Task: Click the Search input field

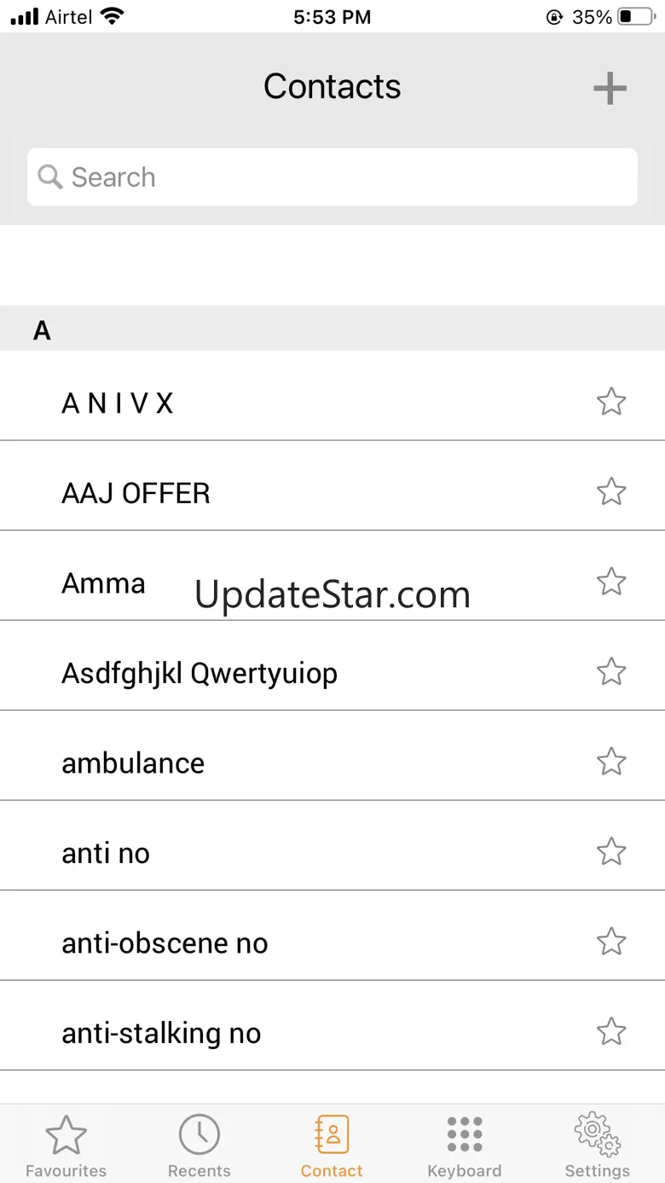Action: click(332, 177)
